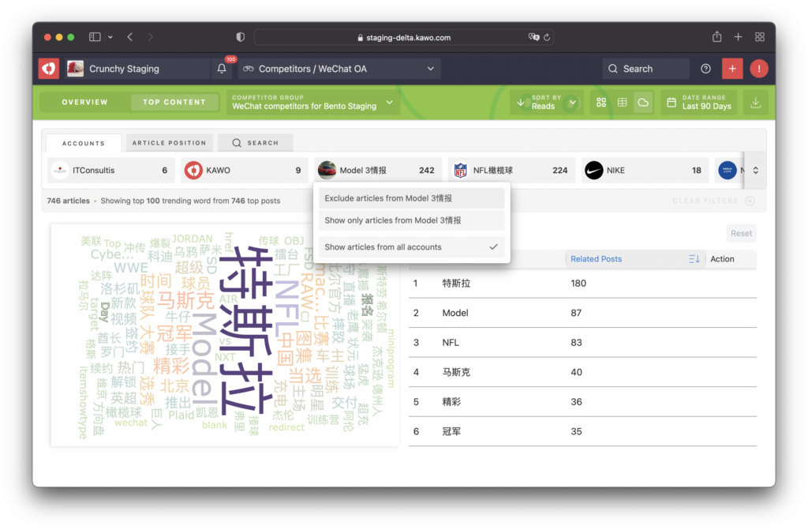Reload the page
The height and width of the screenshot is (530, 808).
(547, 37)
